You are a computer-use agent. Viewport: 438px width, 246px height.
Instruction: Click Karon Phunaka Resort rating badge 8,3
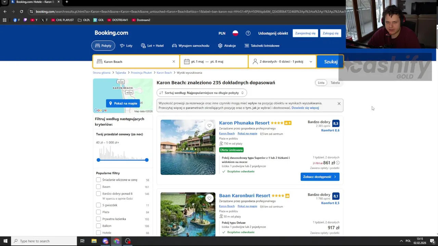click(x=336, y=123)
